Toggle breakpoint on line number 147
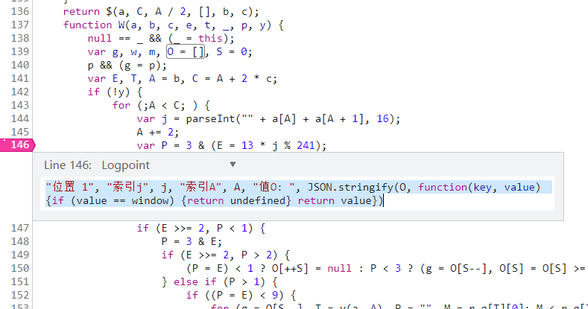The width and height of the screenshot is (588, 309). point(20,229)
